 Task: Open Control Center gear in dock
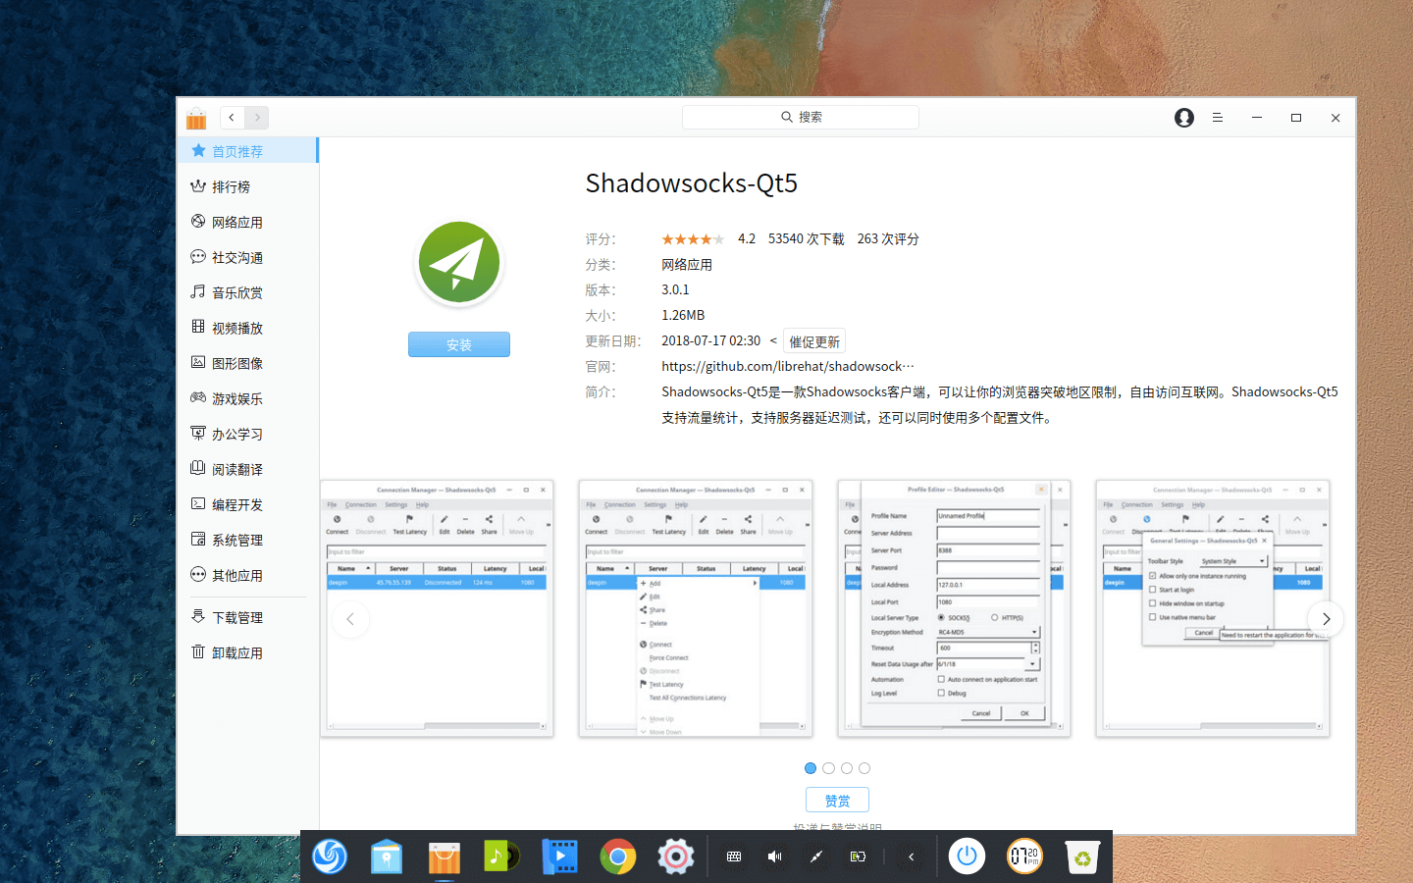tap(675, 857)
